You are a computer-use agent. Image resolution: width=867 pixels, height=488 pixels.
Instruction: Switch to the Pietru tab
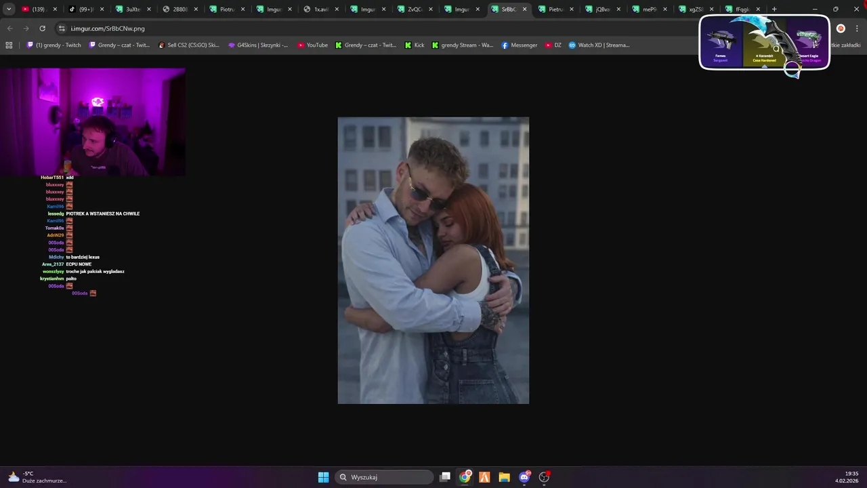pos(555,9)
